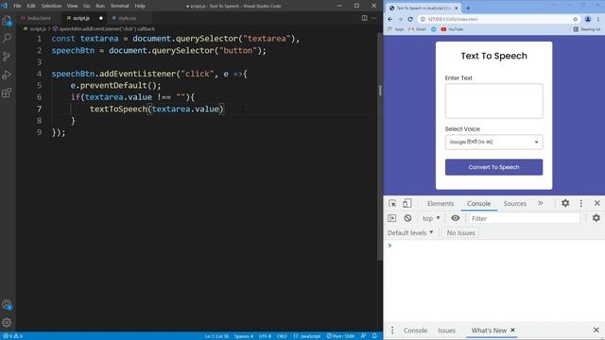This screenshot has height=340, width=605.
Task: Open the Reading list
Action: tap(587, 29)
